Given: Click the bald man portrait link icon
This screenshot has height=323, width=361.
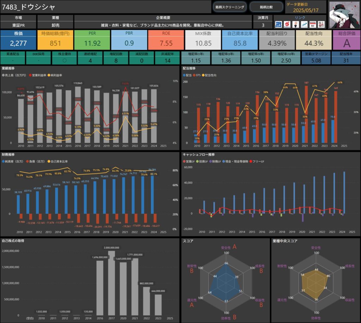Looking at the screenshot, I should click(x=296, y=24).
